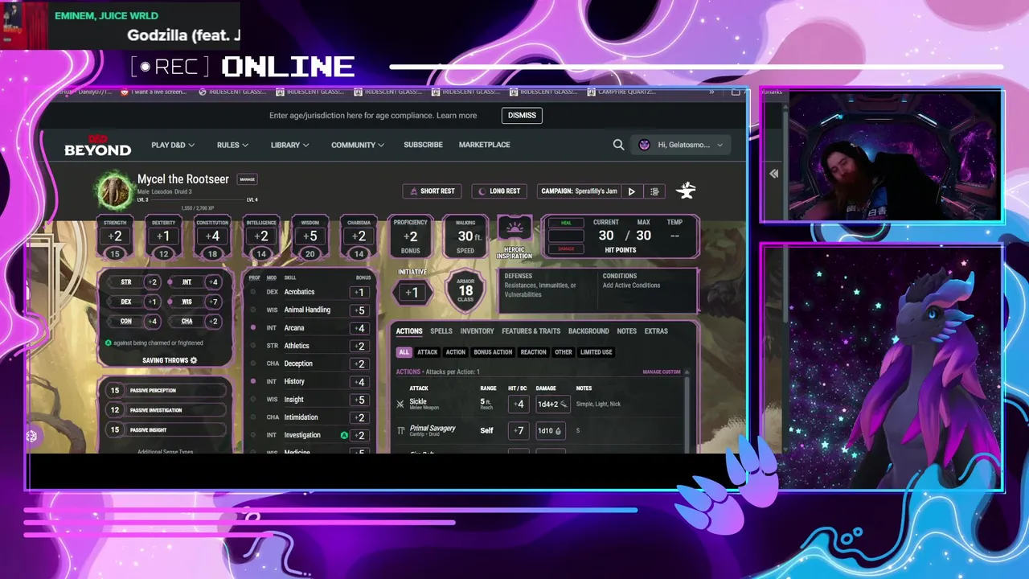Filter actions by Bonus Action
The height and width of the screenshot is (579, 1029).
[x=493, y=352]
